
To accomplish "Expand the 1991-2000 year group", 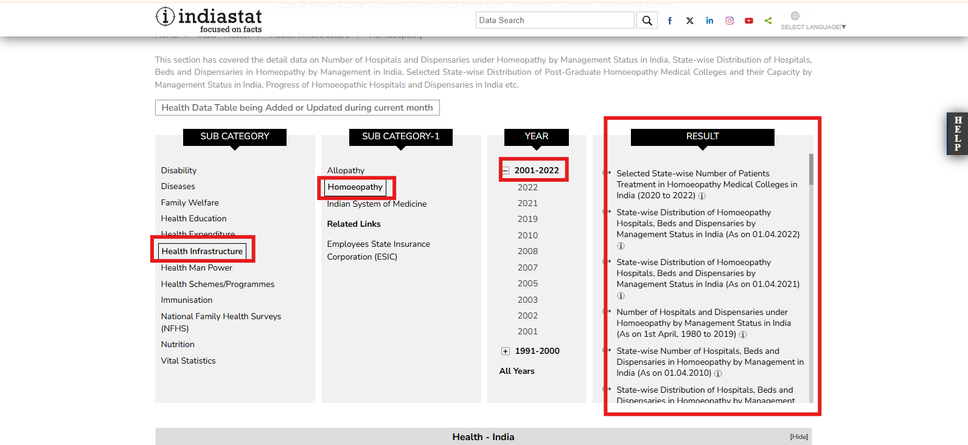I will [506, 351].
